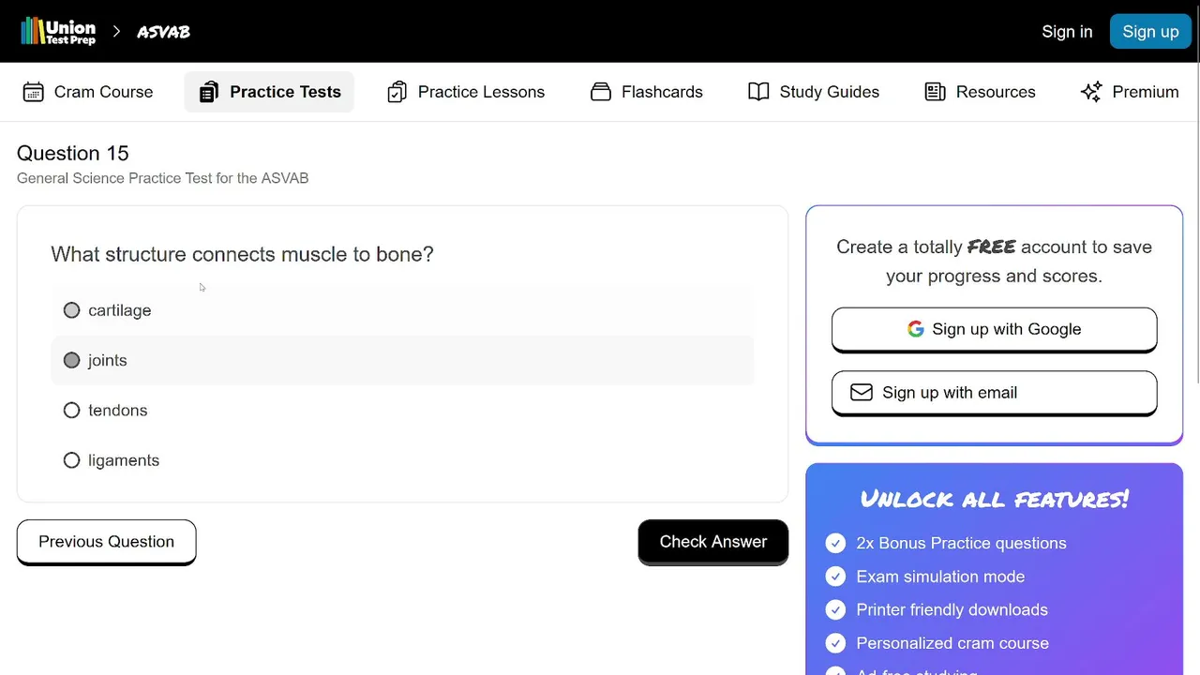Click the Flashcards stack icon
This screenshot has width=1200, height=675.
[x=601, y=92]
